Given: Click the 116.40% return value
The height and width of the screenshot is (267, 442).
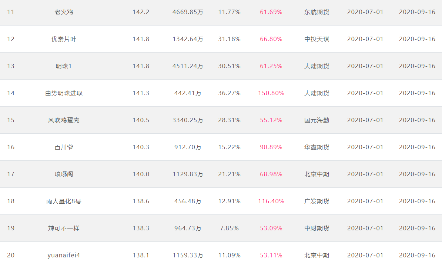Looking at the screenshot, I should pos(271,201).
